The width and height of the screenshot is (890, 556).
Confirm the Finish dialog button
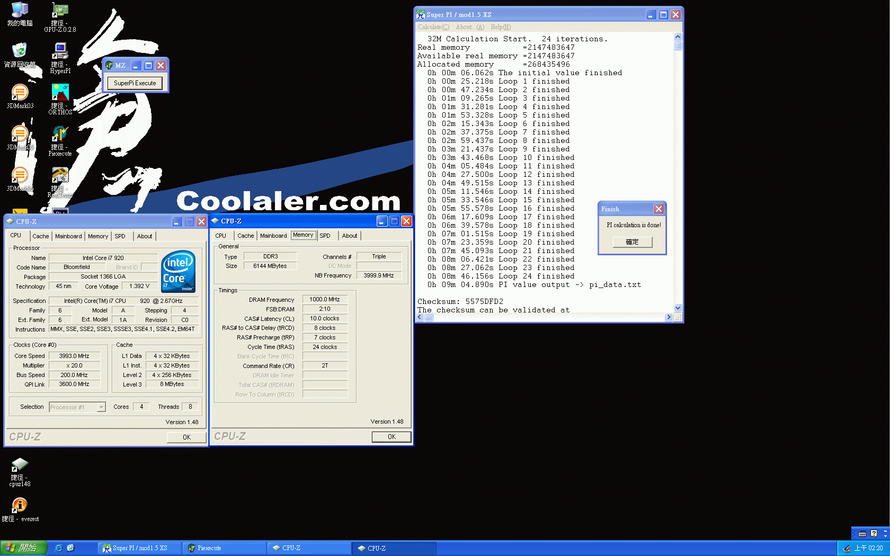[632, 241]
